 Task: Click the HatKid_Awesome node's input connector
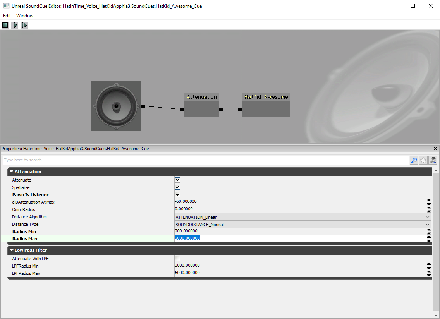coord(240,109)
